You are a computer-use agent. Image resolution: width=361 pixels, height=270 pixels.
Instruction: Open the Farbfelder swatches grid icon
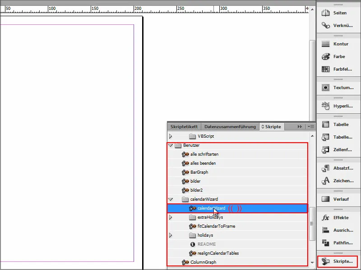325,69
